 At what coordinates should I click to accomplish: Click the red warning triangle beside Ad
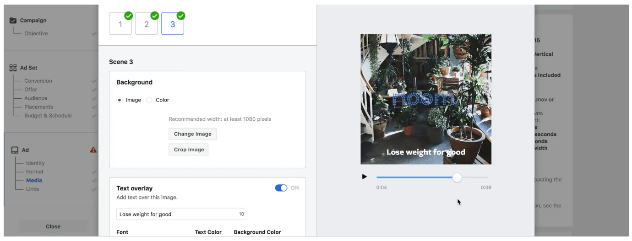click(93, 150)
